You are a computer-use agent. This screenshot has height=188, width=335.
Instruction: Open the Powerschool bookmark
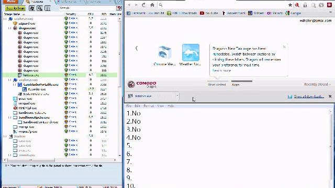pyautogui.click(x=233, y=13)
